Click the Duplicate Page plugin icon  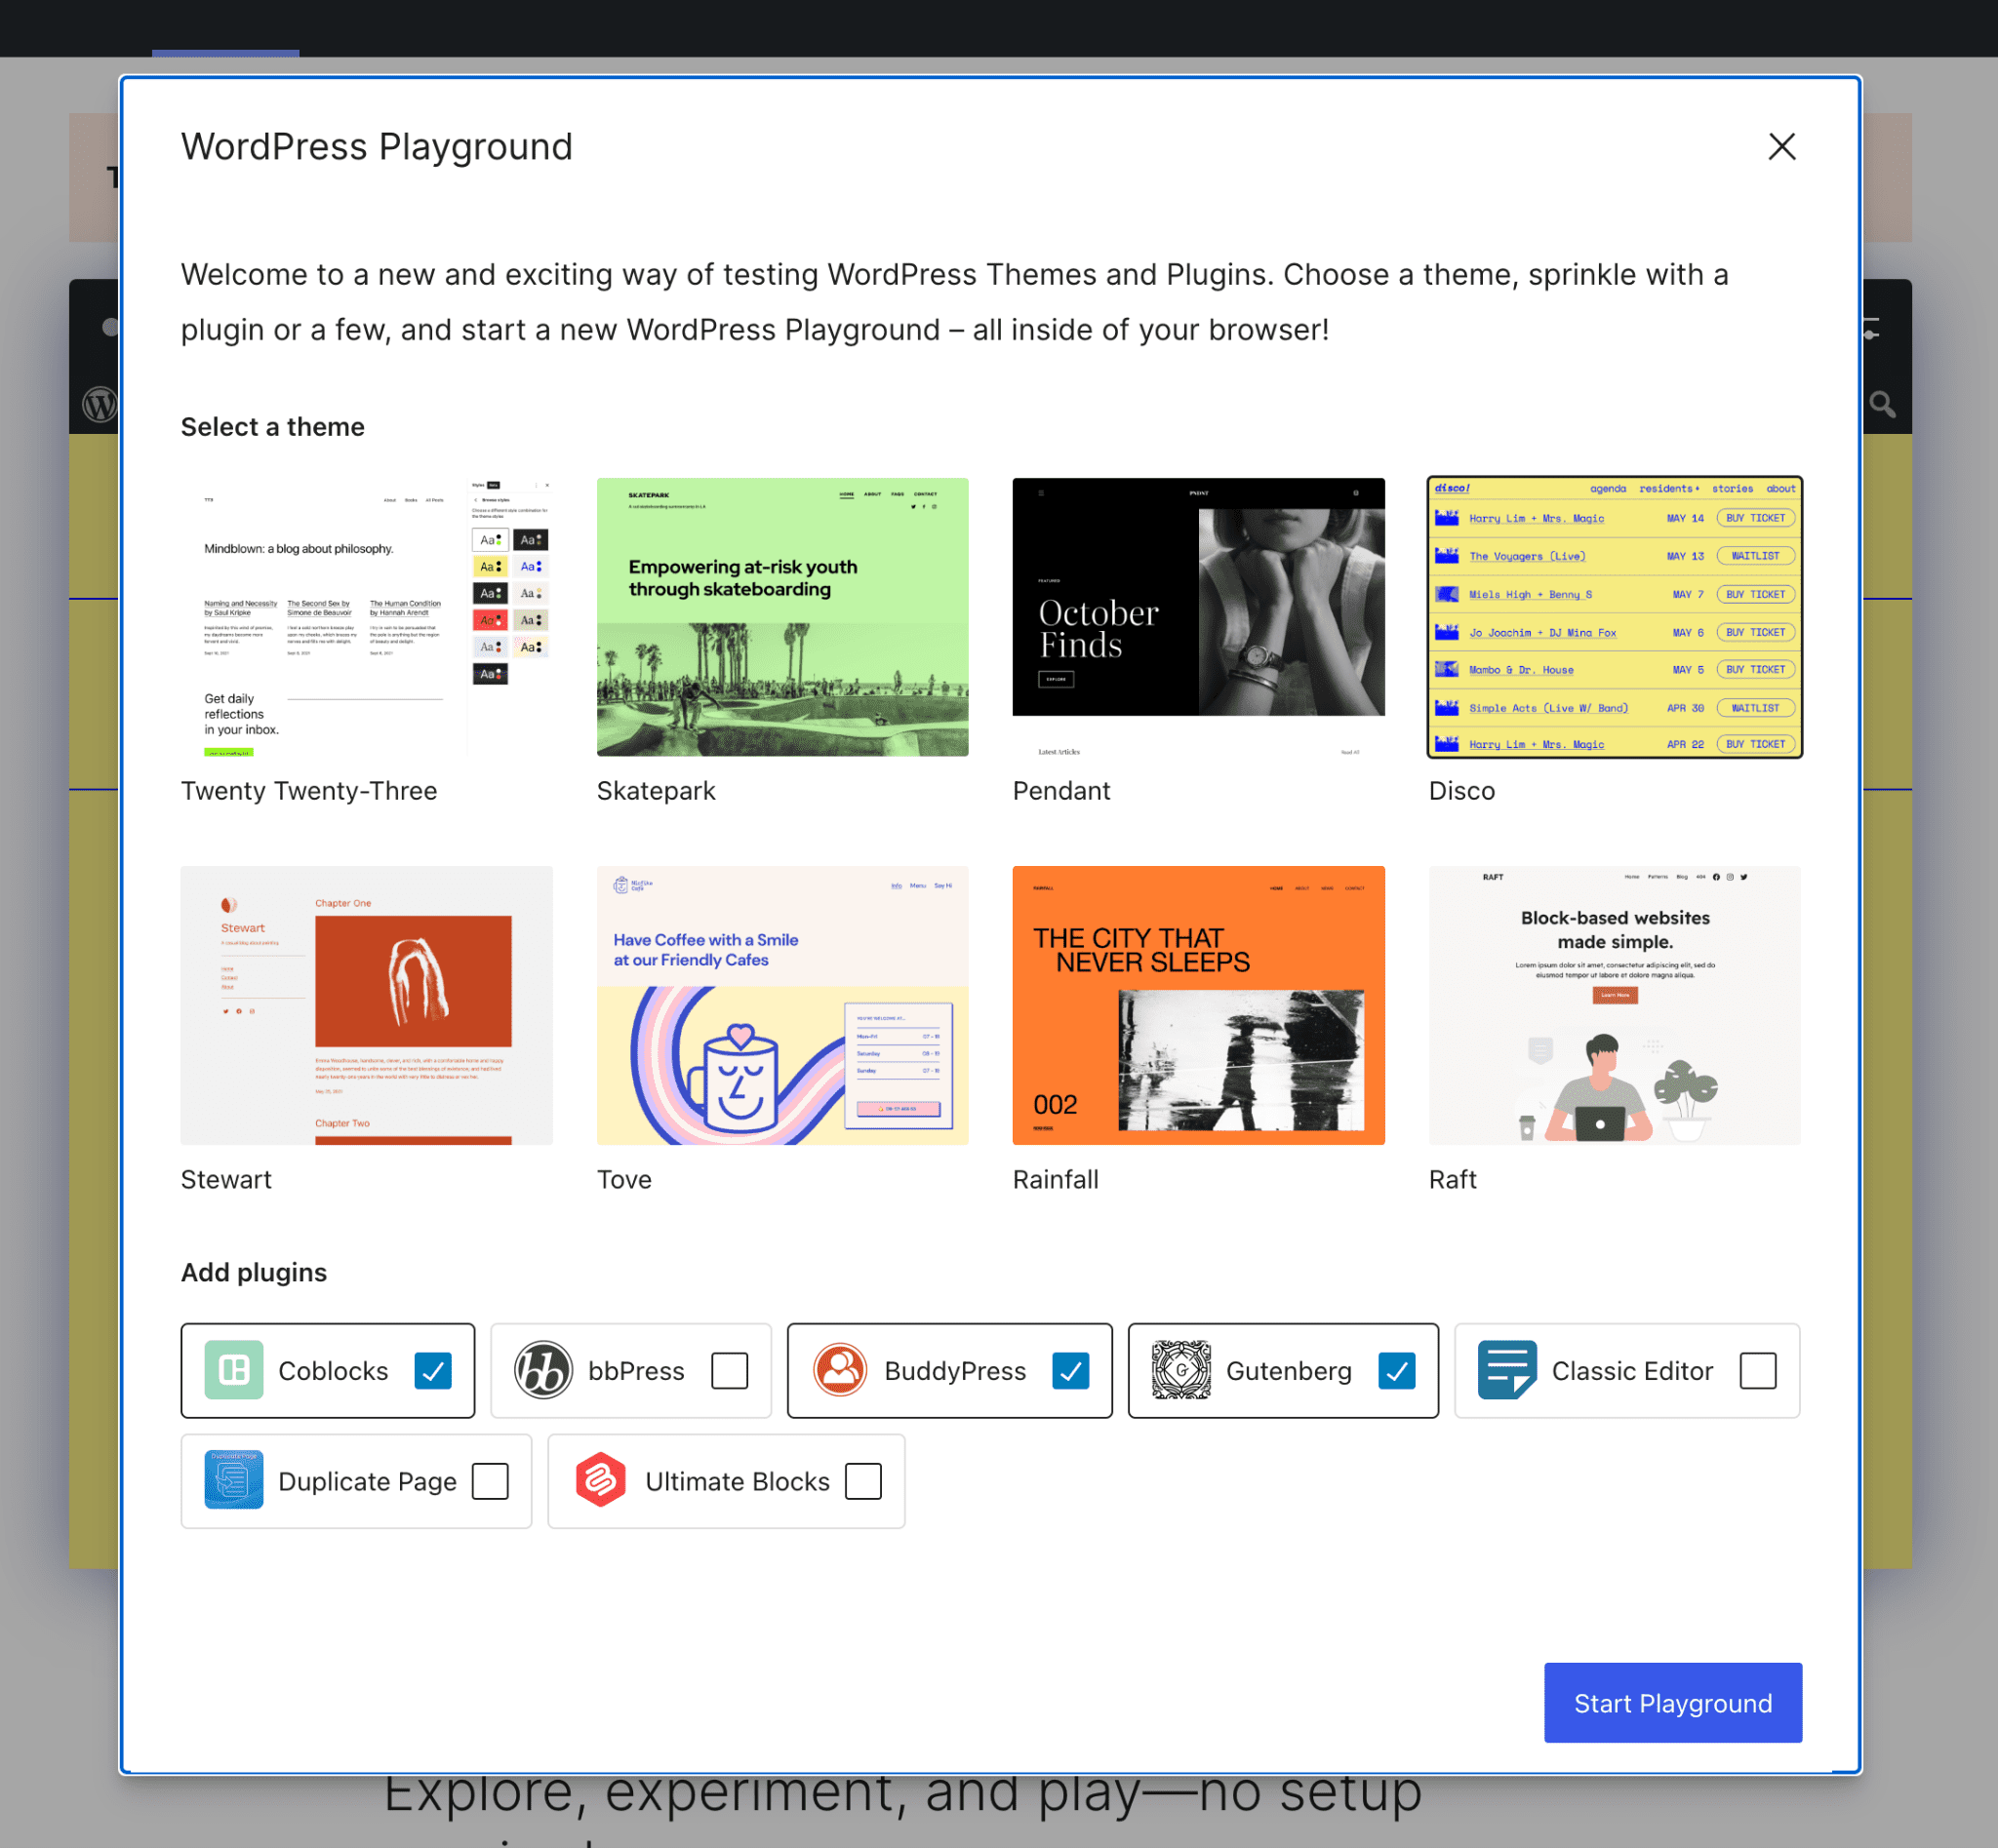pos(233,1480)
